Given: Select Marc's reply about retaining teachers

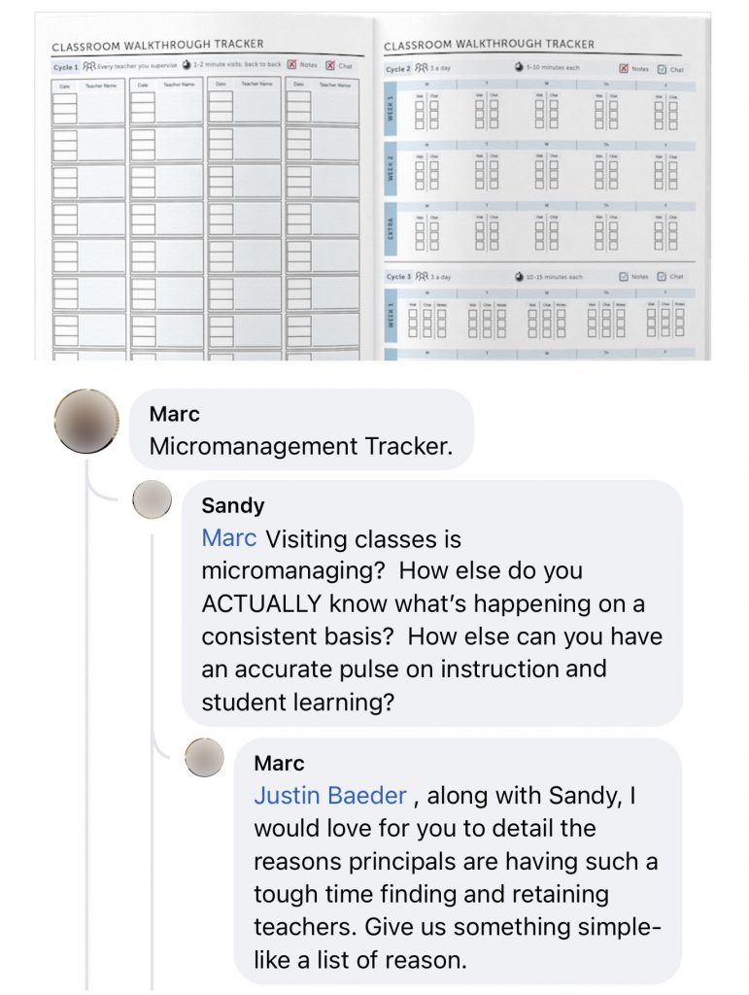Looking at the screenshot, I should [458, 861].
